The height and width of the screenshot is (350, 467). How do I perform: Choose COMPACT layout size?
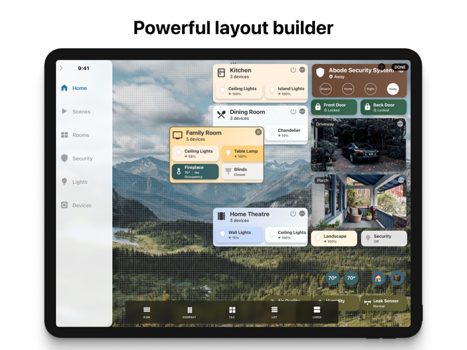point(189,312)
